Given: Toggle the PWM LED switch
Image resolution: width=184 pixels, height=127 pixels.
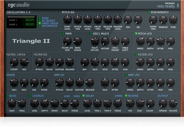Looking at the screenshot, I should tap(63, 34).
